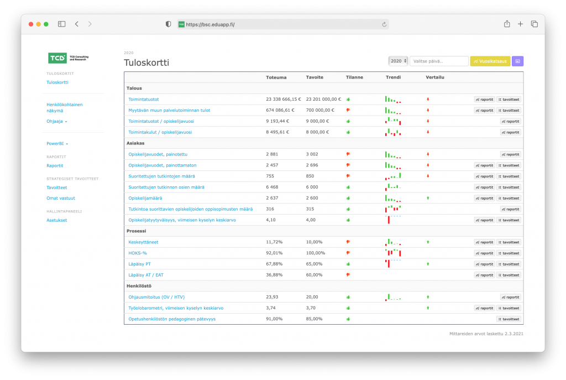This screenshot has height=380, width=566.
Task: Go to Raportit in the sidebar
Action: pyautogui.click(x=55, y=165)
